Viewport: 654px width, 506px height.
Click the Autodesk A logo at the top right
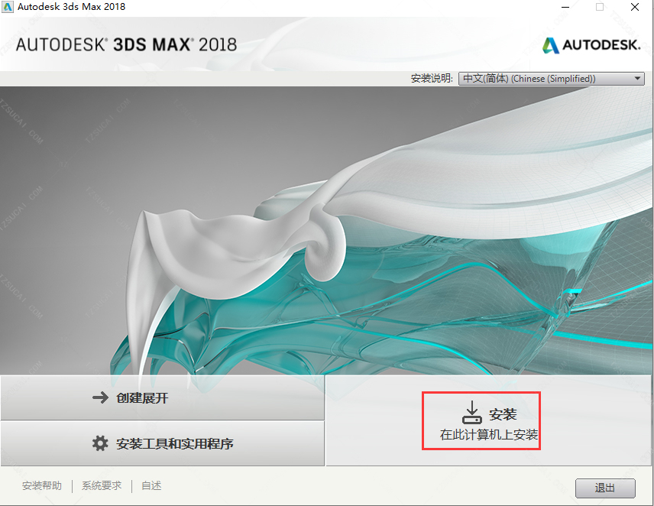[551, 45]
